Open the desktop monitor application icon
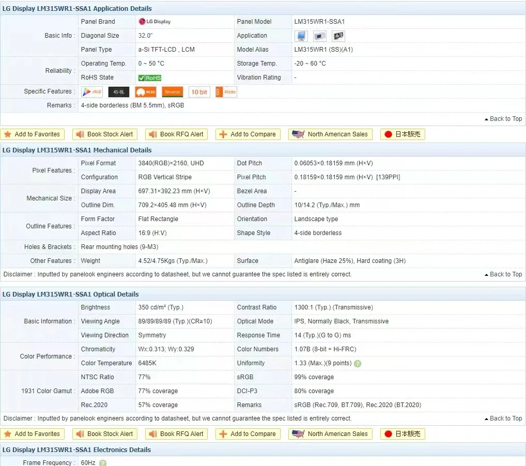This screenshot has width=526, height=466. point(301,36)
